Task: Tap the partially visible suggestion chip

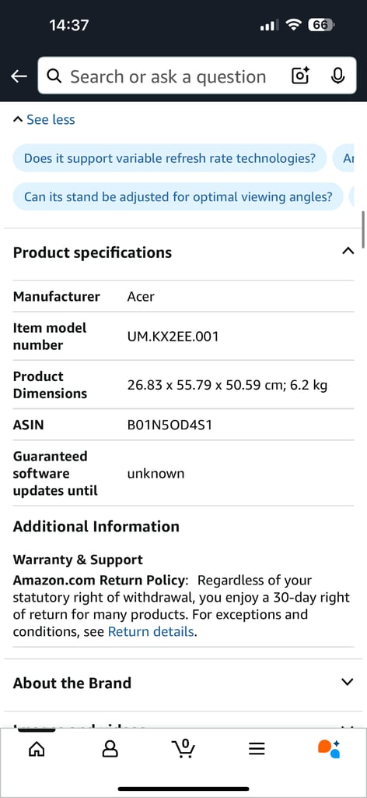Action: coord(346,158)
